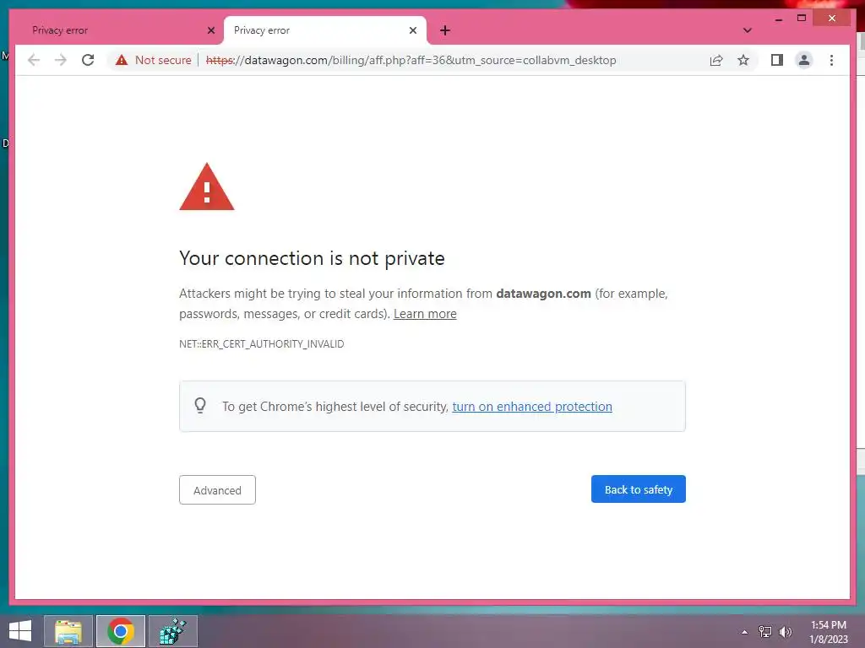Click the Not secure warning triangle icon

[x=122, y=60]
